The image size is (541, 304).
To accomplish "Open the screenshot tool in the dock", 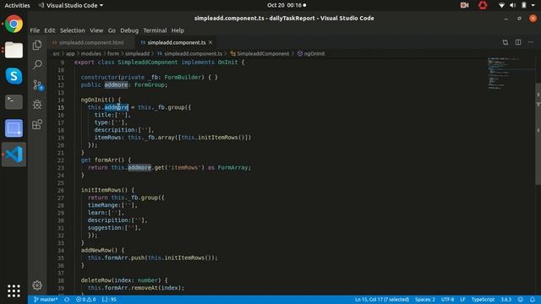I will 14,128.
